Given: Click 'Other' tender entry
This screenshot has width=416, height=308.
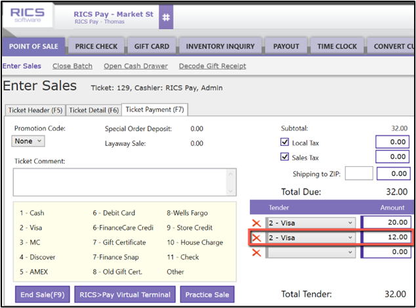Looking at the screenshot, I should [x=175, y=272].
